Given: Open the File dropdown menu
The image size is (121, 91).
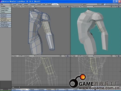Looking at the screenshot, I should 5,4.
